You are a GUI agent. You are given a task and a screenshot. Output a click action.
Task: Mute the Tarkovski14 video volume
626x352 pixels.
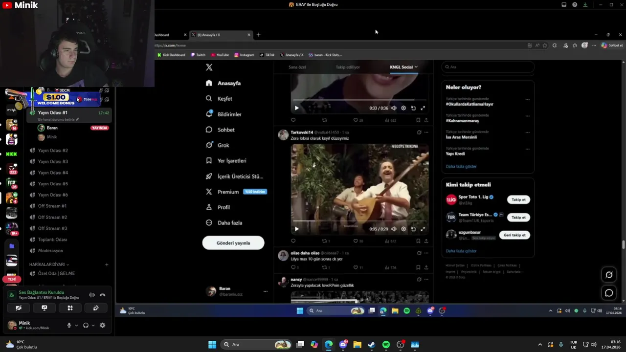(x=394, y=229)
